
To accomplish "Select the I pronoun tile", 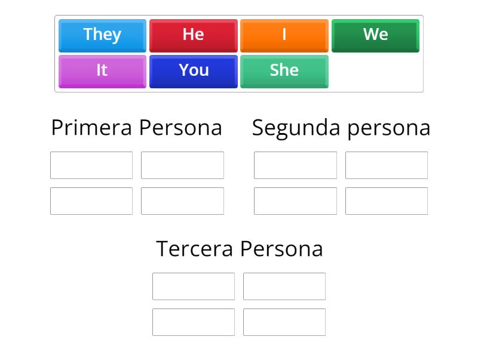I will (284, 36).
